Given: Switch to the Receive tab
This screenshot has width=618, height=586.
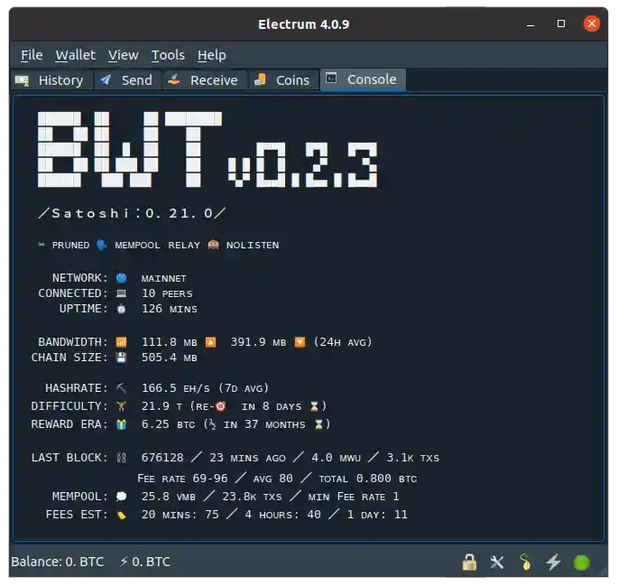Looking at the screenshot, I should [205, 80].
